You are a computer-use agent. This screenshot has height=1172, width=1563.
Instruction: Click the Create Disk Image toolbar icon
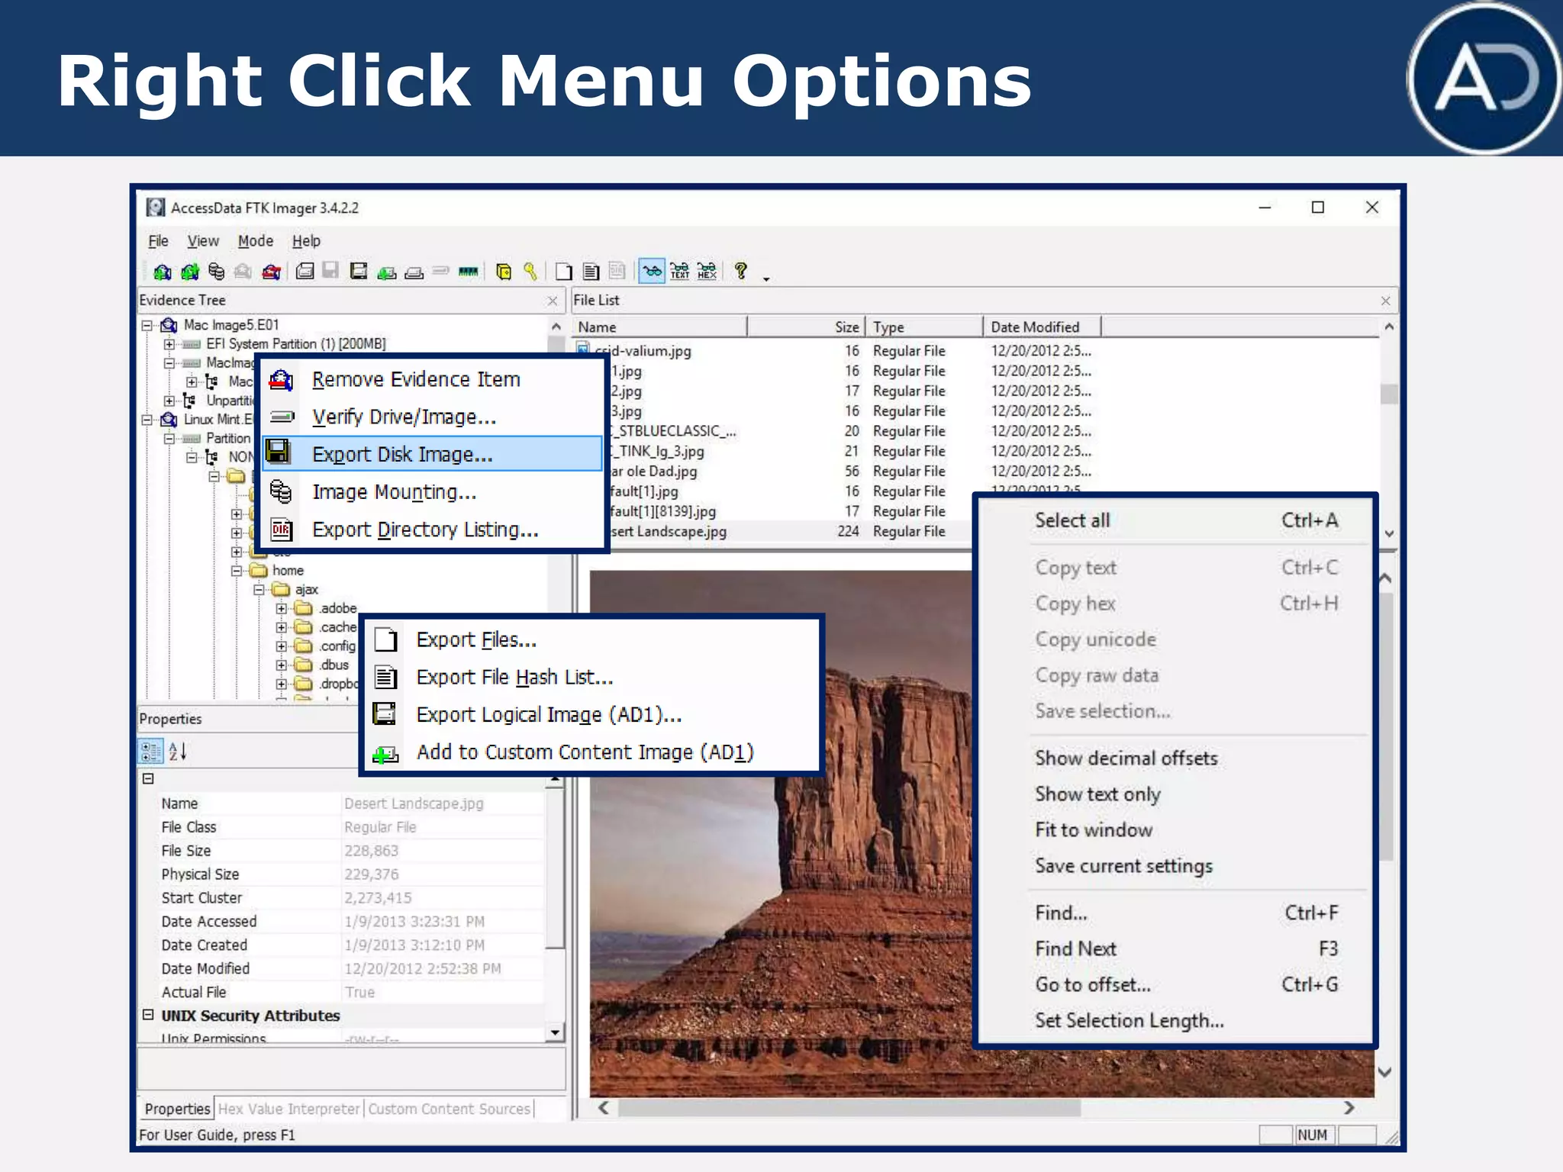(305, 272)
